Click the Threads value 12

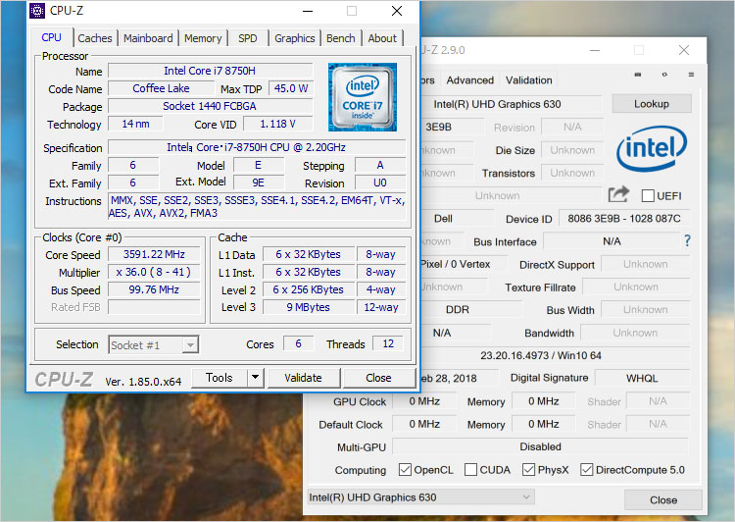click(388, 343)
